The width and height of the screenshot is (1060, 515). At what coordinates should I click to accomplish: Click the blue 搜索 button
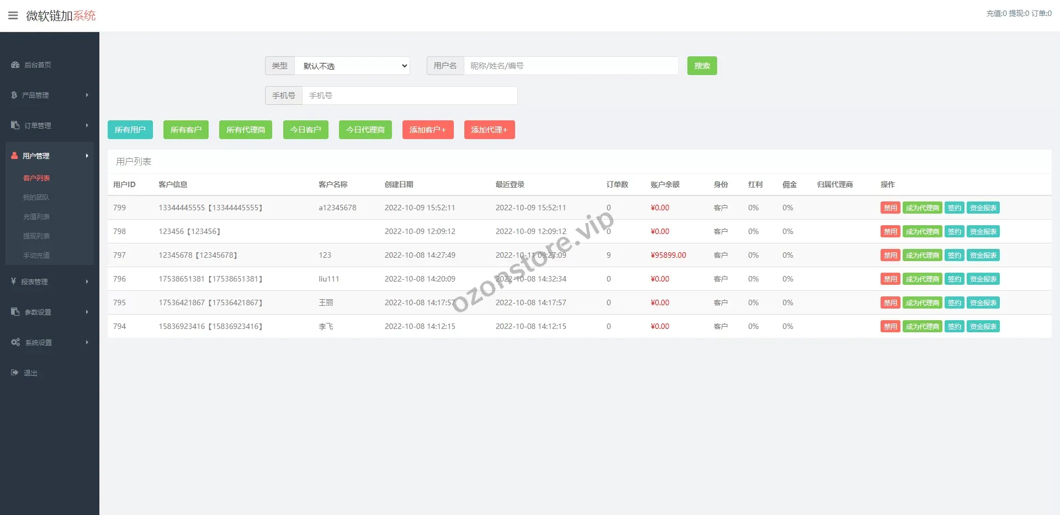pos(702,66)
